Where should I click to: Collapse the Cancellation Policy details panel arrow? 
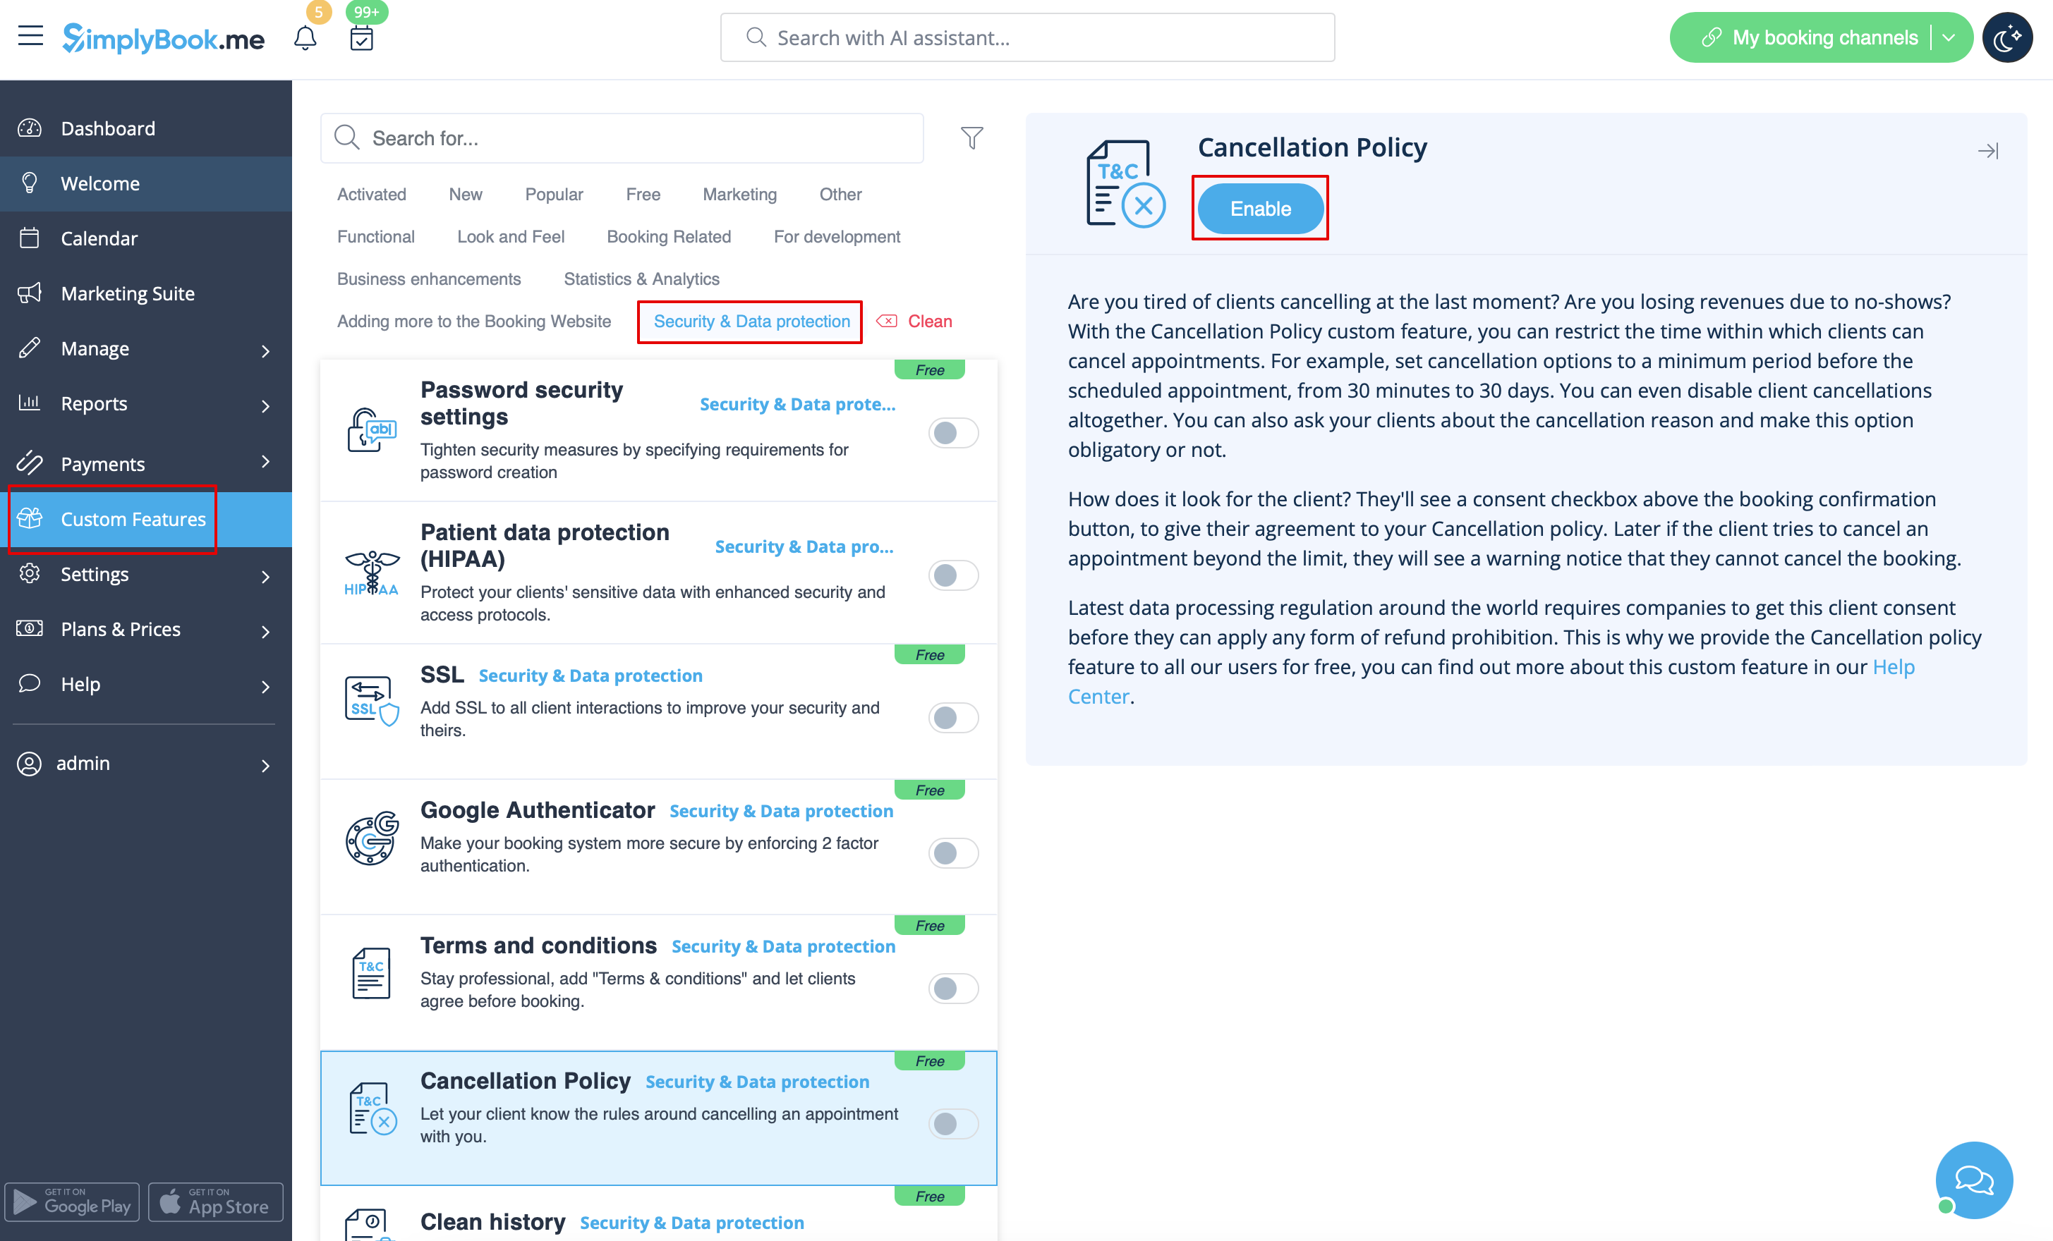(1988, 151)
